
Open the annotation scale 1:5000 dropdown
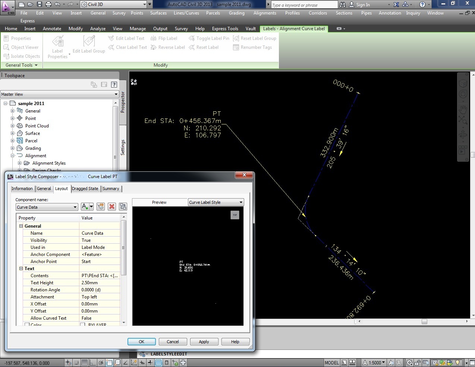pos(374,363)
